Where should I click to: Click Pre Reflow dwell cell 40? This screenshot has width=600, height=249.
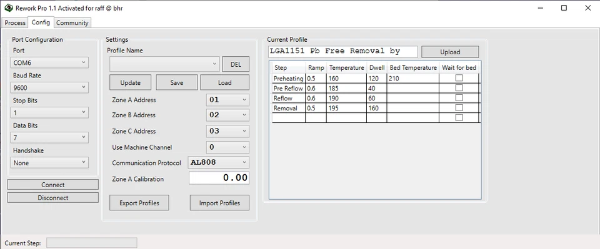377,88
